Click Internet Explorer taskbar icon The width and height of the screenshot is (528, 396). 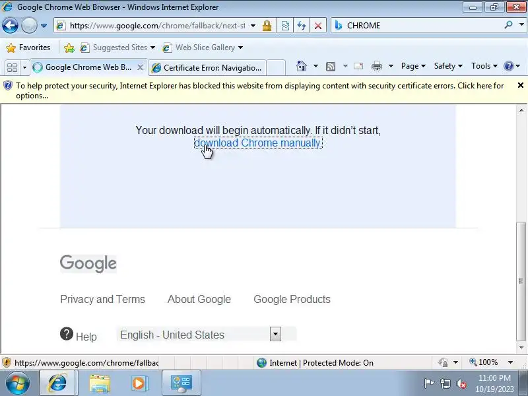58,383
